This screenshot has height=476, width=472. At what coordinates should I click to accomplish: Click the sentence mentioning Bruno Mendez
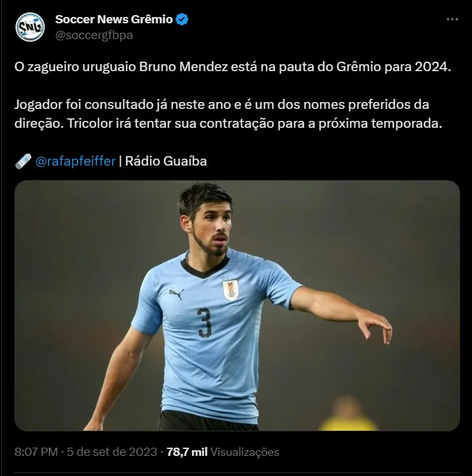click(x=233, y=67)
